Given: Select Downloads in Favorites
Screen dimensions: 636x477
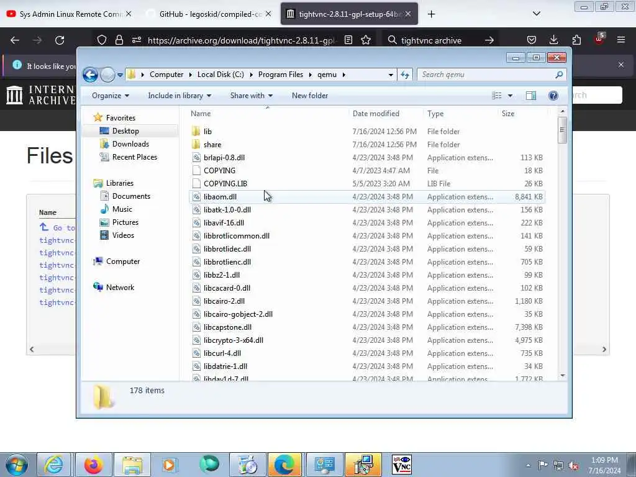Looking at the screenshot, I should point(130,144).
